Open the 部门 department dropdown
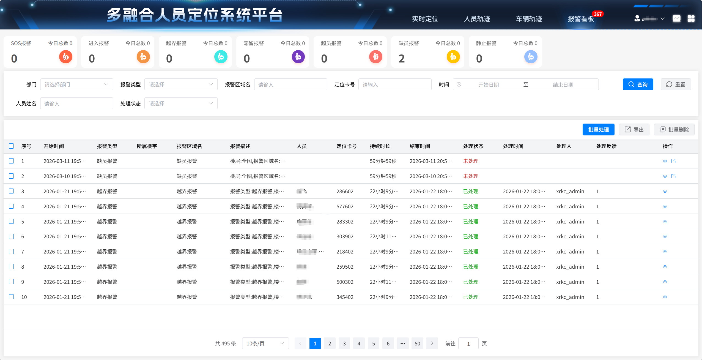The height and width of the screenshot is (360, 702). [x=76, y=84]
